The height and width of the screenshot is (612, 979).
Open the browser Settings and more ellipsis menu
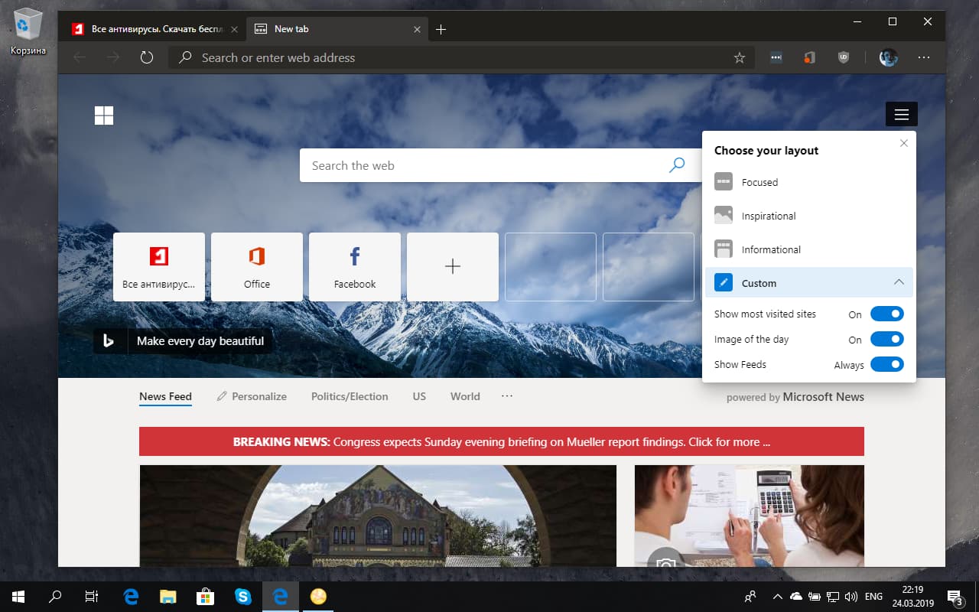(x=923, y=57)
